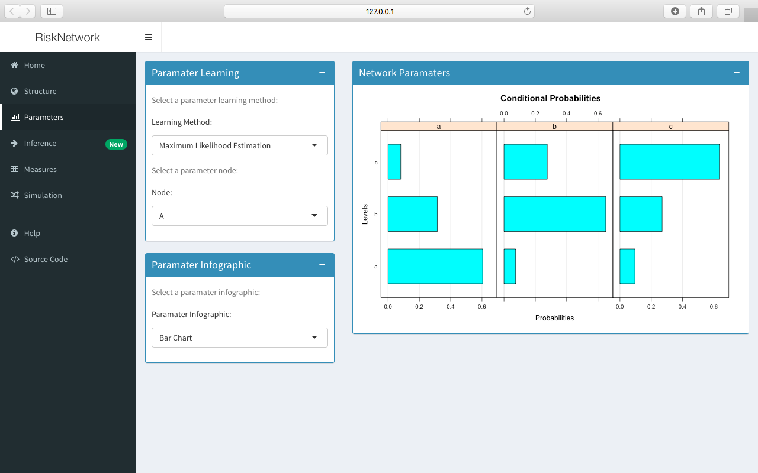Open the Structure menu item
Image resolution: width=758 pixels, height=473 pixels.
click(68, 91)
